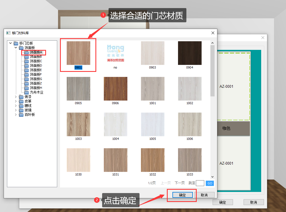Pick material thumbnail 1003
This screenshot has width=286, height=212.
78,125
